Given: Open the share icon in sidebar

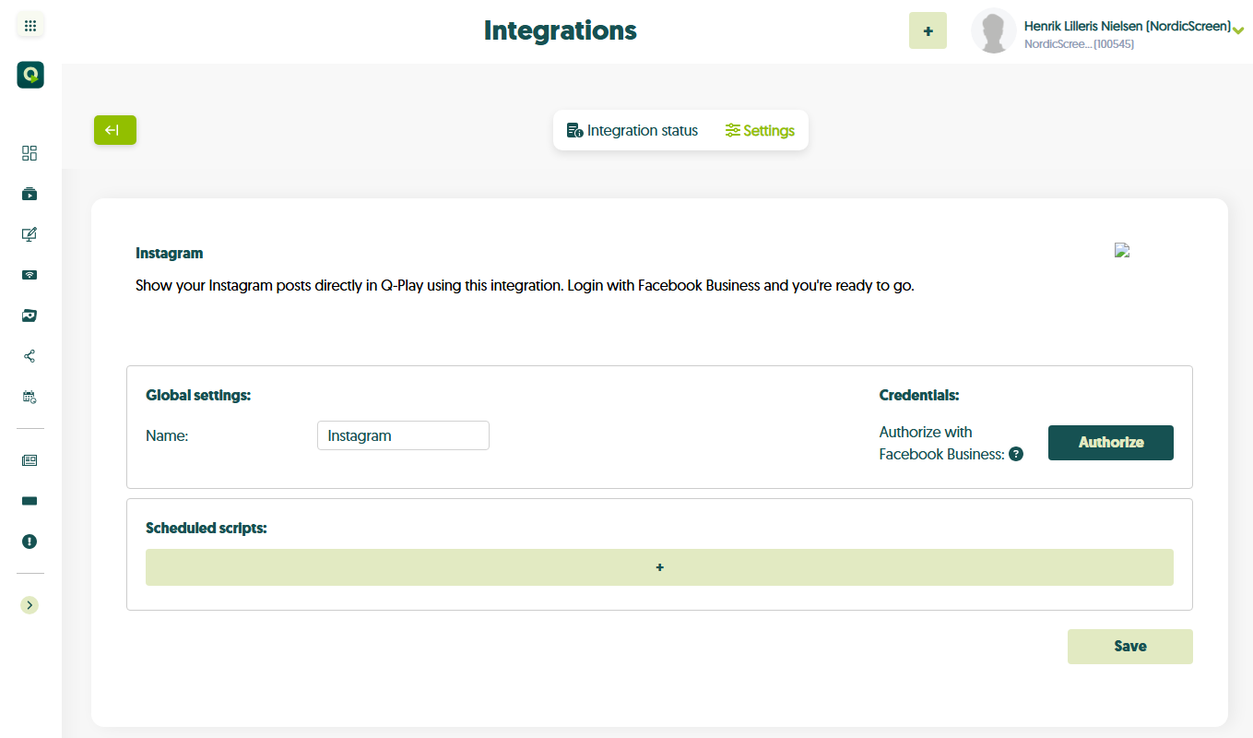Looking at the screenshot, I should tap(30, 356).
